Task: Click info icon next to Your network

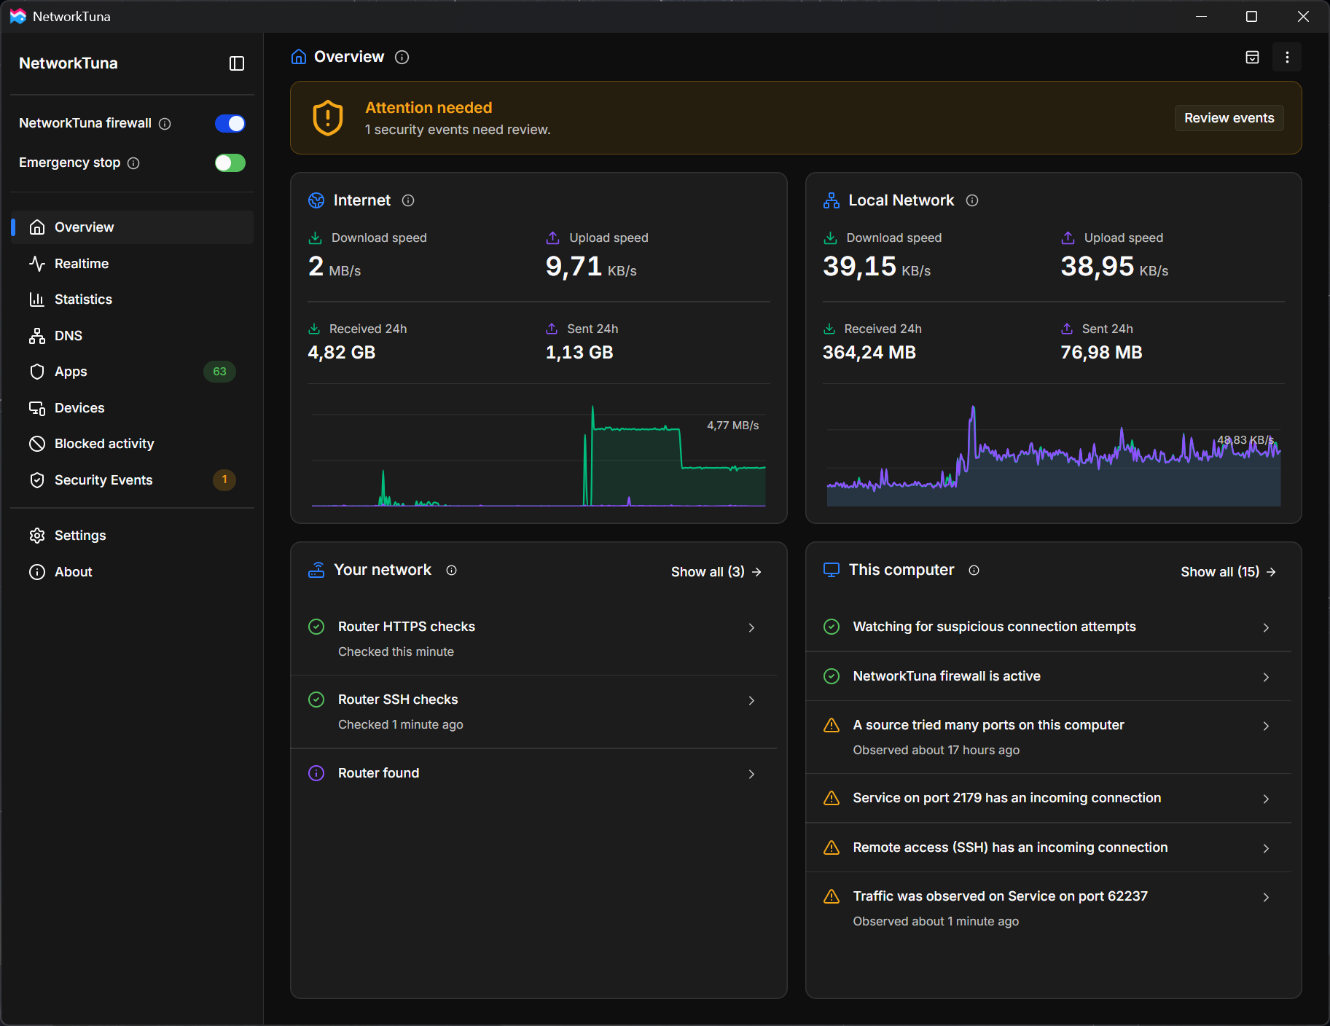Action: pos(451,571)
